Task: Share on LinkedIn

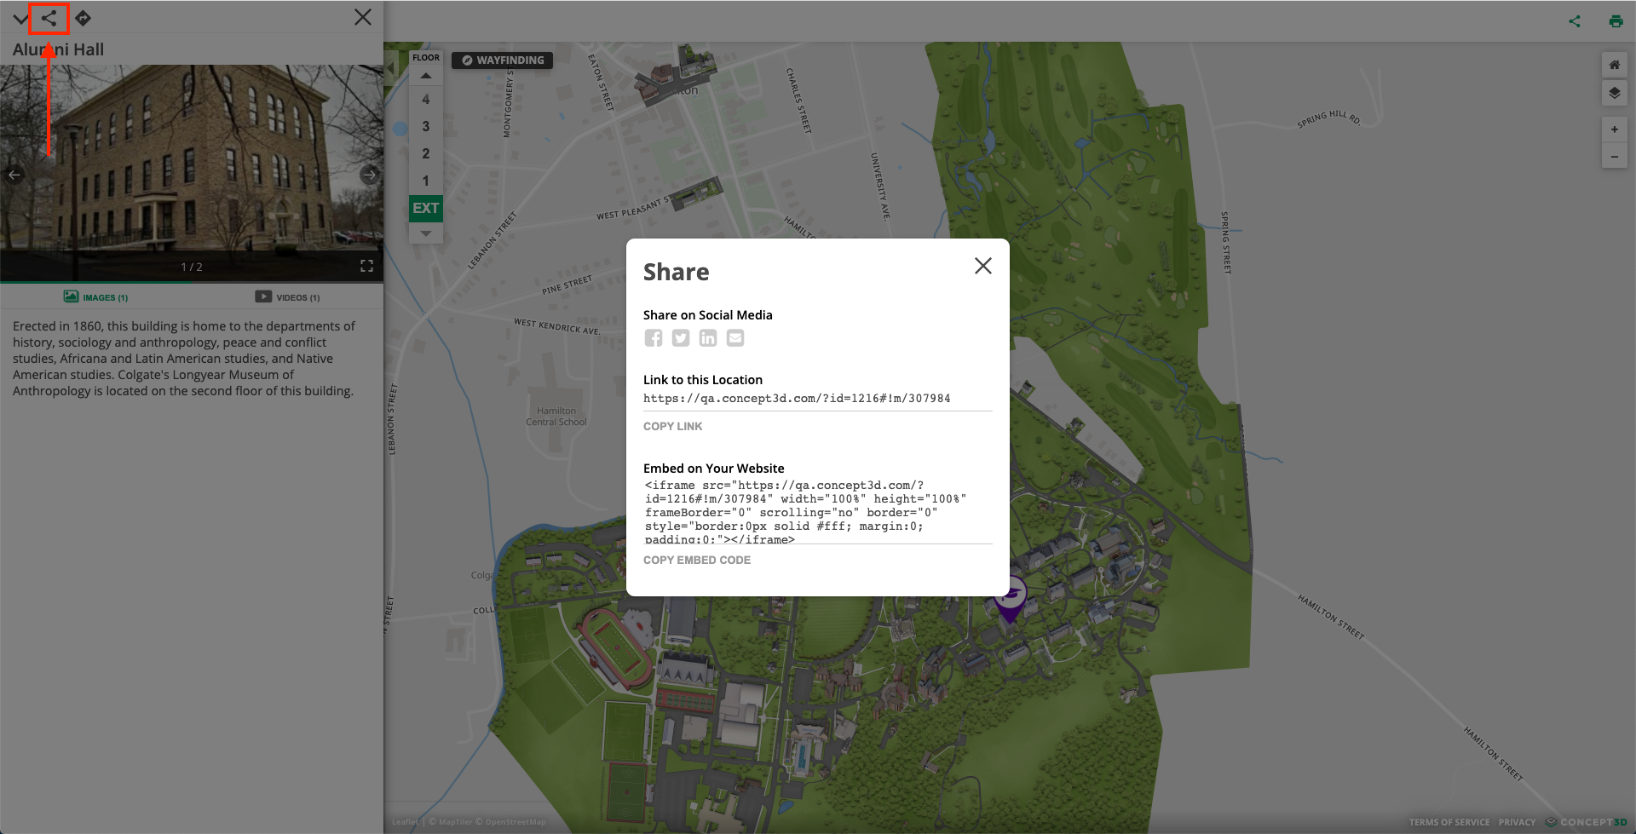Action: coord(708,338)
